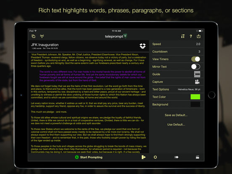Tap the iPad battery status icon
The height and width of the screenshot is (174, 232).
coord(200,31)
